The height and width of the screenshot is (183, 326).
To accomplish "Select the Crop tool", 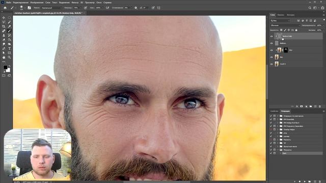I will click(4, 26).
